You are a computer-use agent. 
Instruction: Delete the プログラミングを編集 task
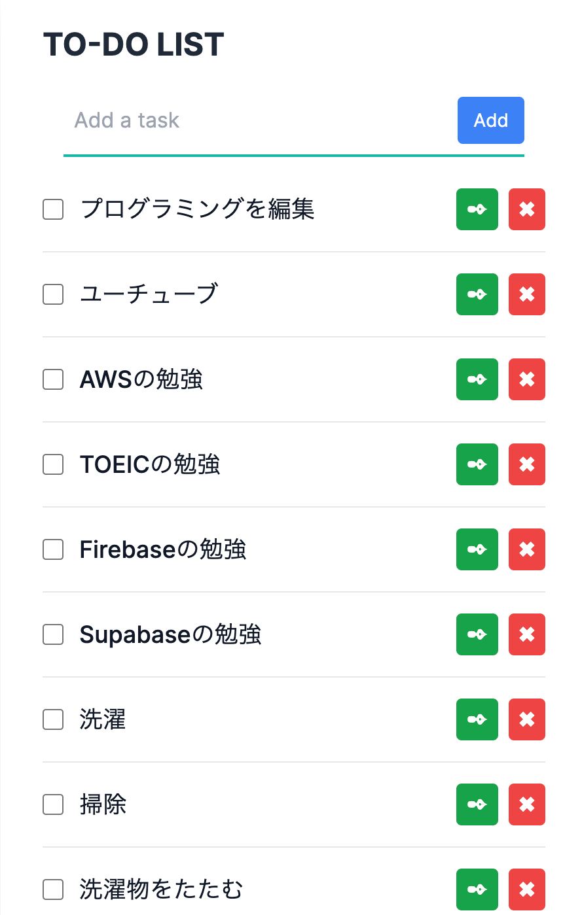(x=527, y=209)
